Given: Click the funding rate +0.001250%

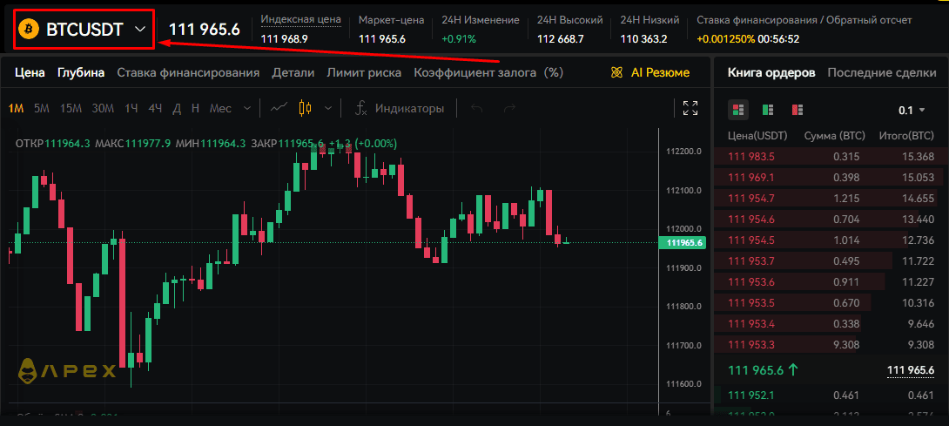Looking at the screenshot, I should click(x=725, y=39).
